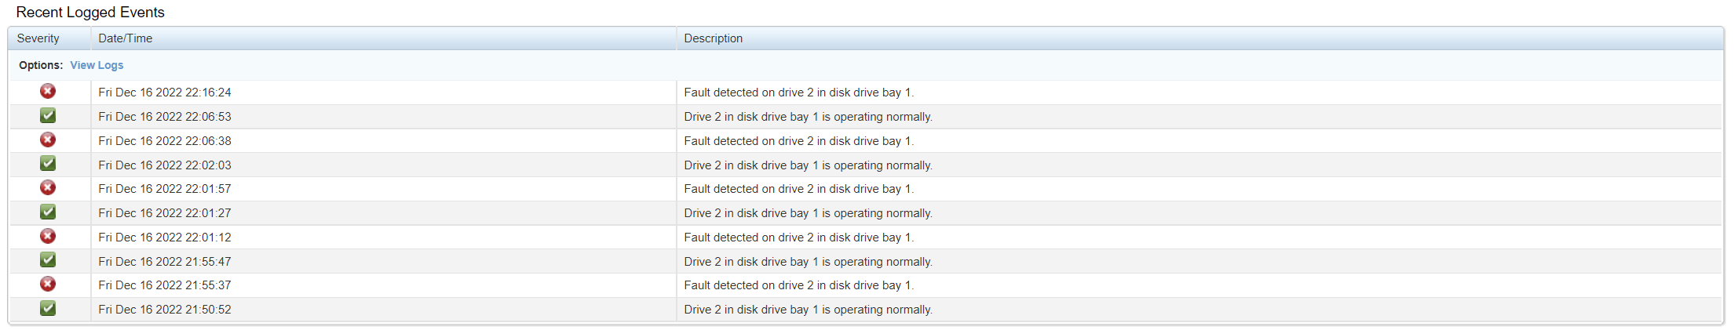Select the Fri Dec 16 2022 22:16:24 timestamp

(x=165, y=92)
